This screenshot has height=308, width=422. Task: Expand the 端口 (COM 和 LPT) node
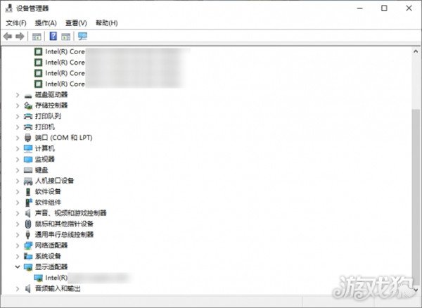pyautogui.click(x=18, y=138)
